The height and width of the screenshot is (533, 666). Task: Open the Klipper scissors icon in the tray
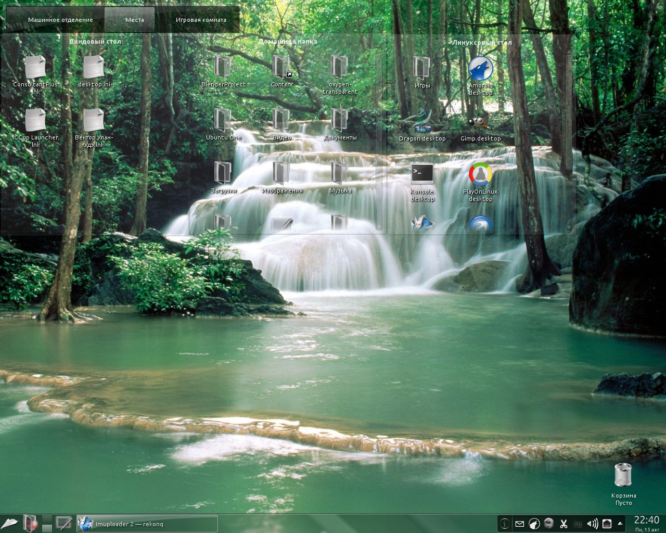tap(563, 524)
